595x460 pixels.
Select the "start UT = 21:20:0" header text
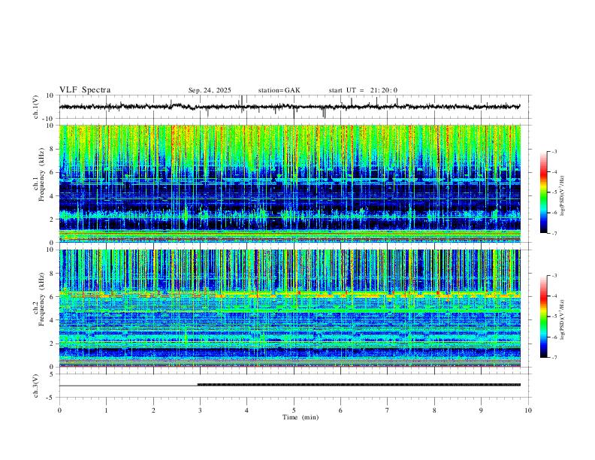click(x=363, y=90)
